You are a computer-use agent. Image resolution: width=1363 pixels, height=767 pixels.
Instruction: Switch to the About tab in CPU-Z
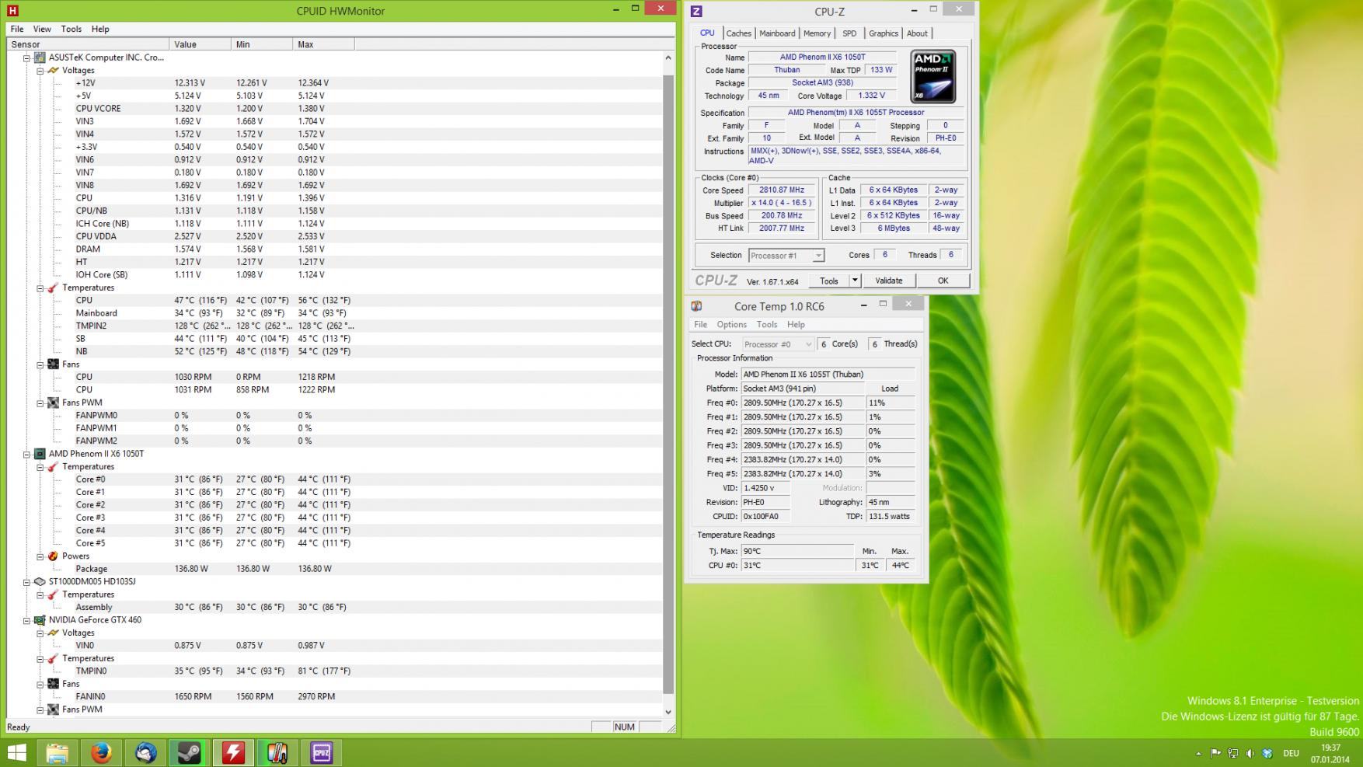click(917, 33)
